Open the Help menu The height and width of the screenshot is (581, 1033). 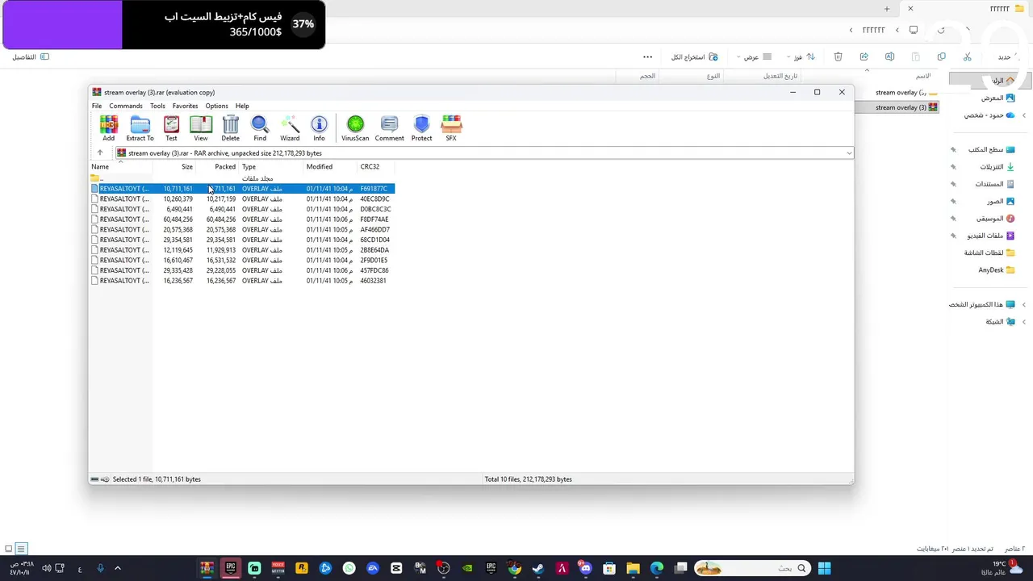(x=242, y=106)
